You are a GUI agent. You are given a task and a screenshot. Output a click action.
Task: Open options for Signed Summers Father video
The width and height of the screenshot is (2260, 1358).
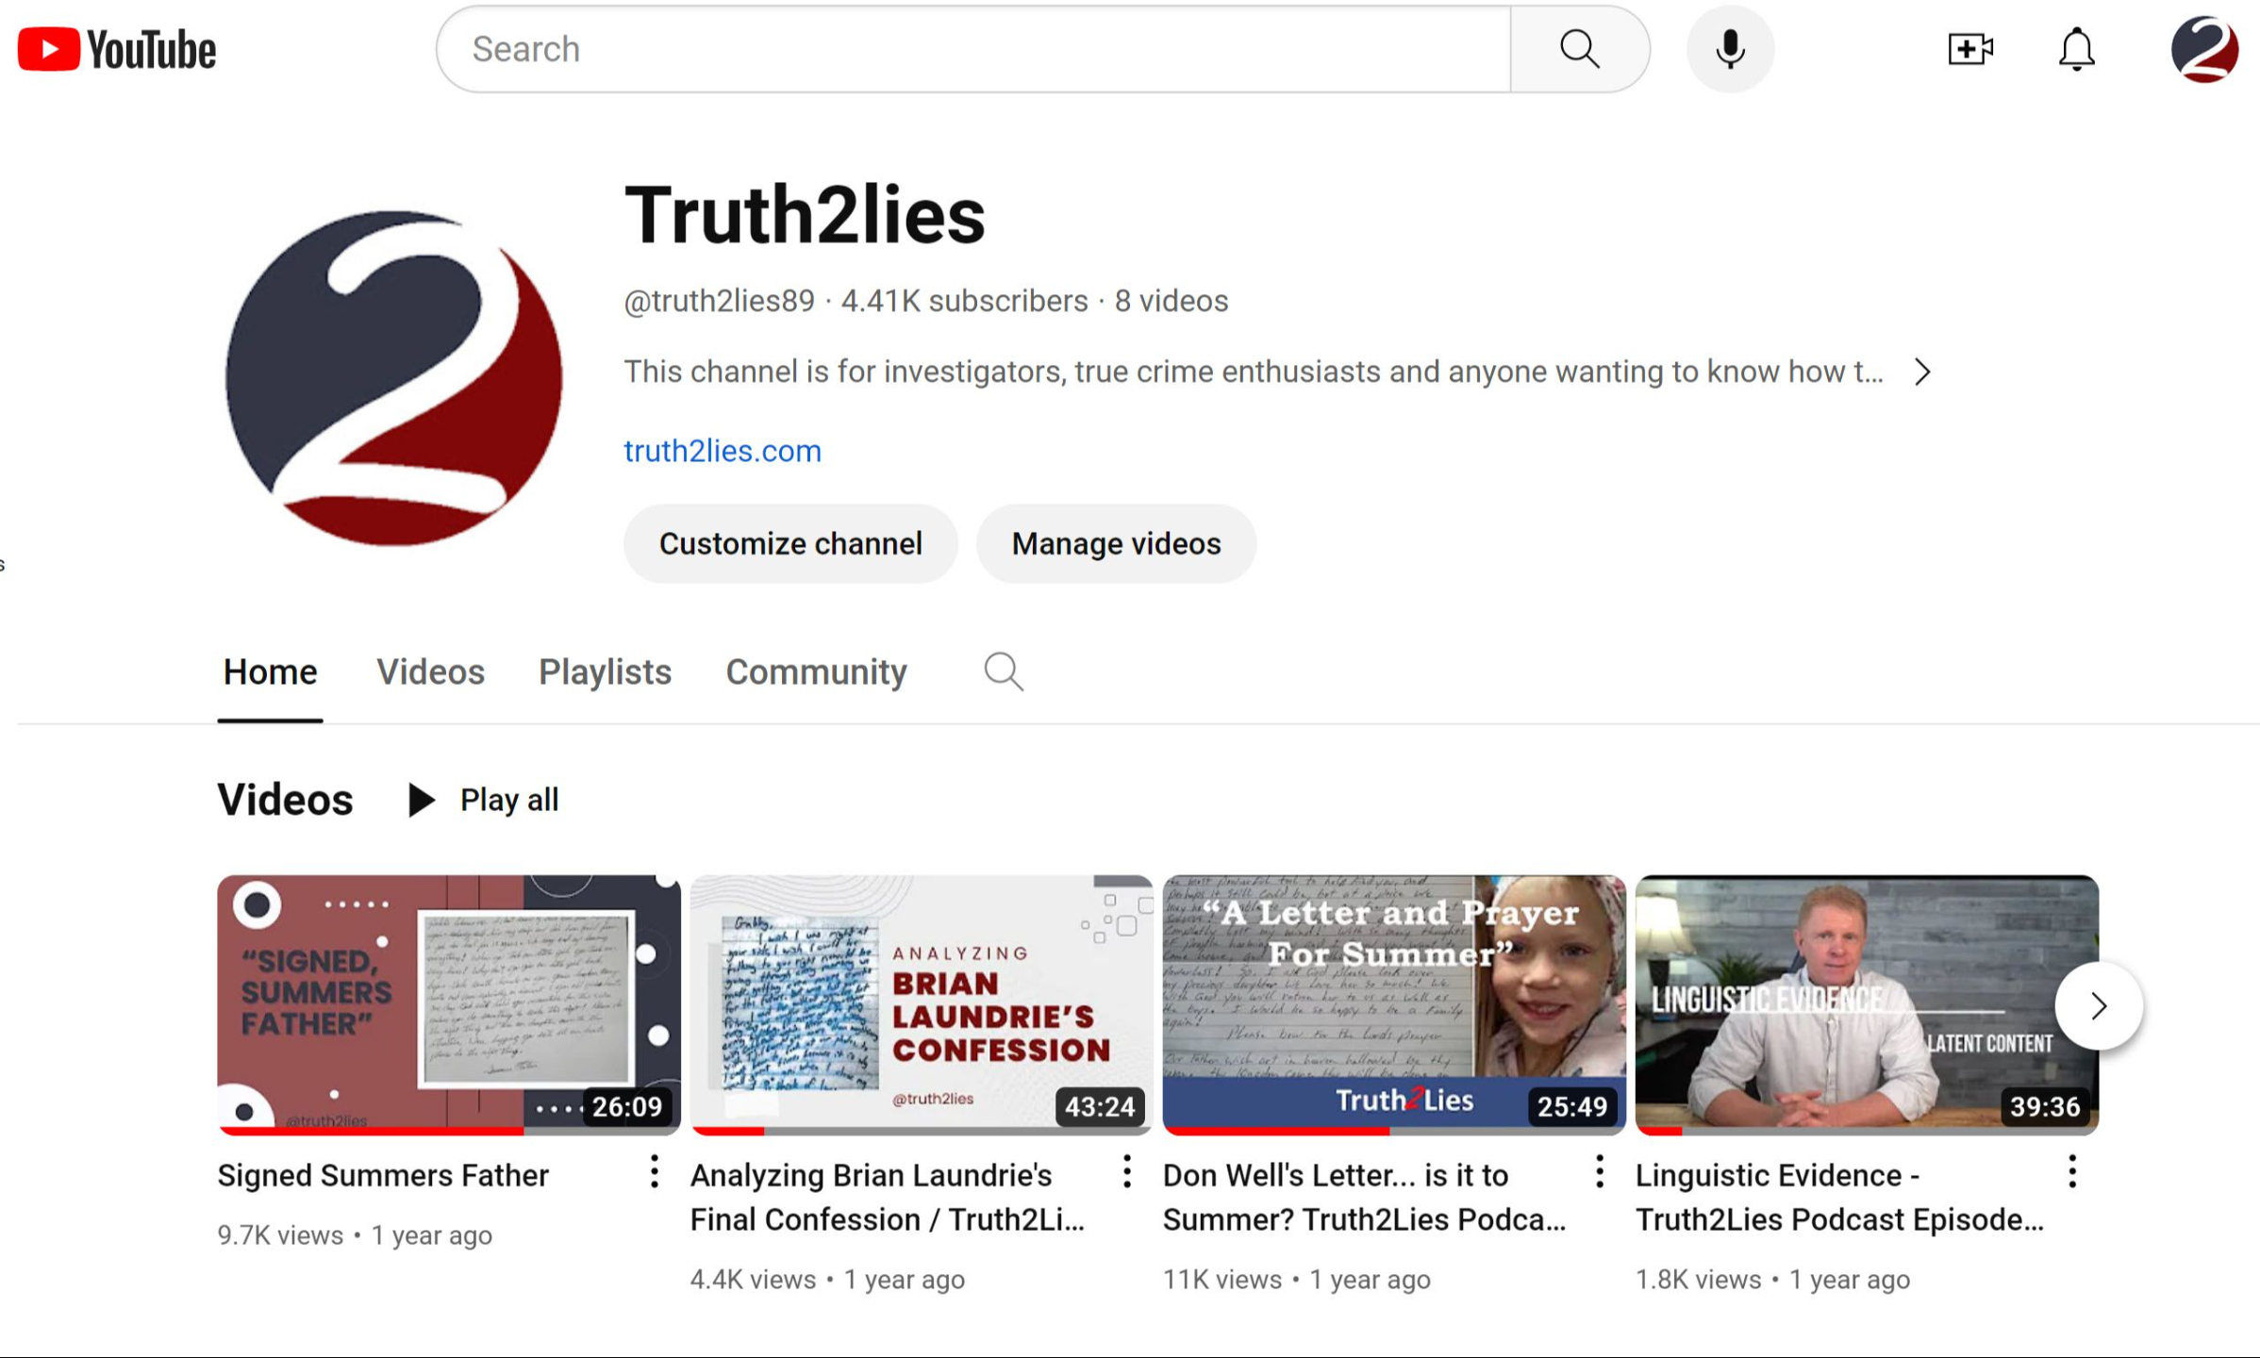point(654,1172)
